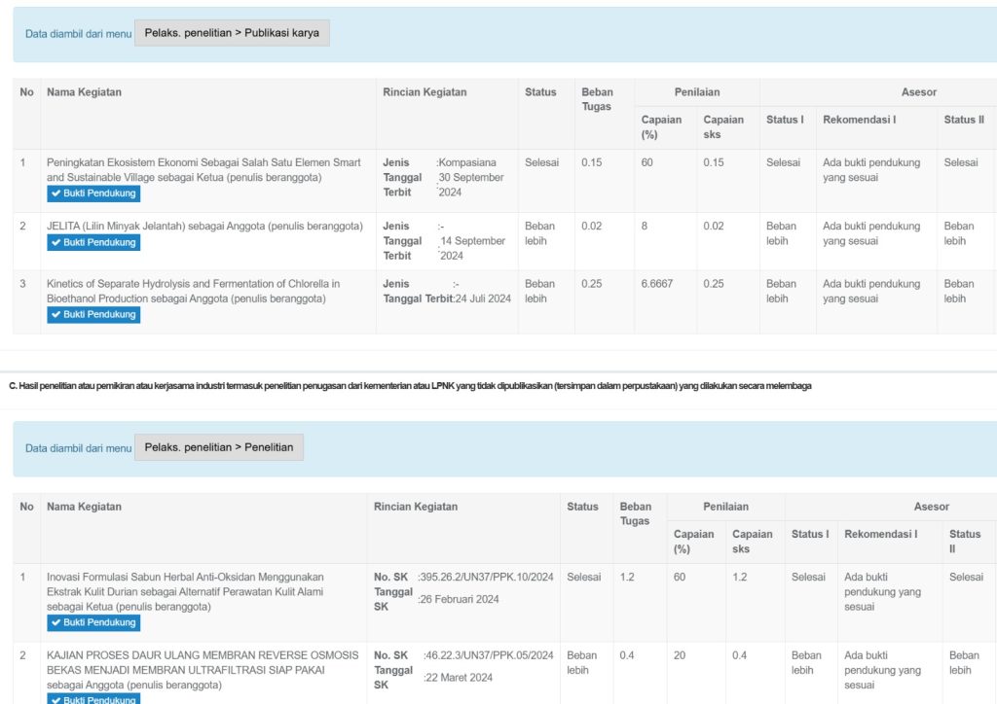Click Beban Tugas header in the Penelitian table
This screenshot has width=997, height=704.
coord(635,513)
